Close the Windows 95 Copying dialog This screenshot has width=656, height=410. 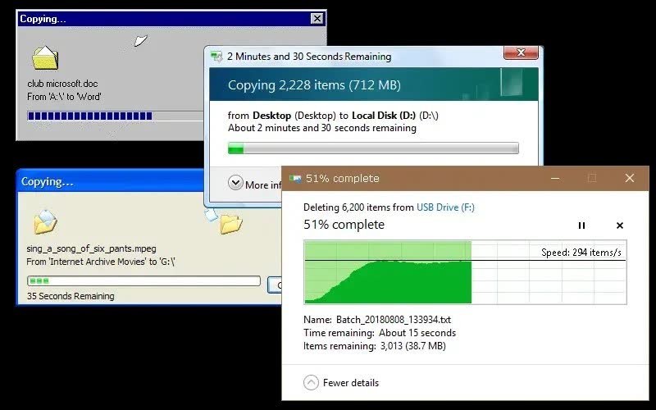pyautogui.click(x=317, y=19)
